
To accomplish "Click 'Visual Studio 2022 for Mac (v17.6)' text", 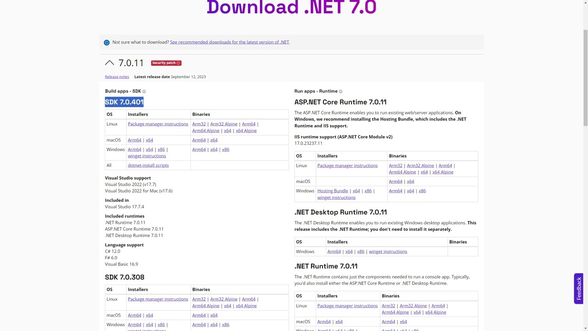I will [x=139, y=191].
